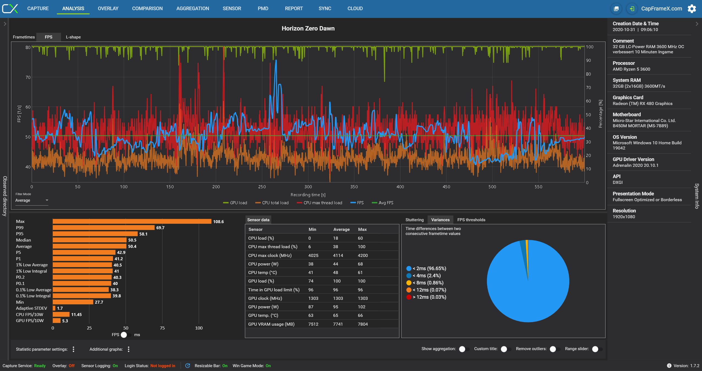The width and height of the screenshot is (702, 371).
Task: Open the settings gear icon
Action: click(x=692, y=9)
